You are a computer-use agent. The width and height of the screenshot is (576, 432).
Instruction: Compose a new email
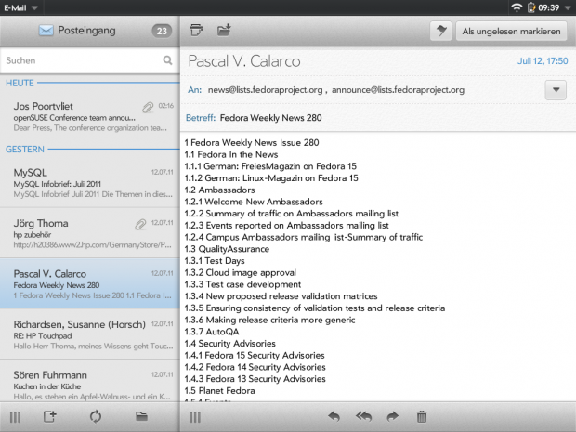50,416
